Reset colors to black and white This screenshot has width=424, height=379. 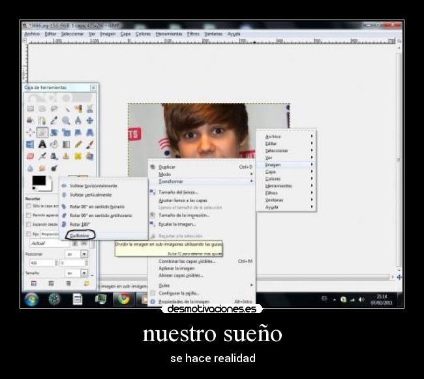(34, 188)
